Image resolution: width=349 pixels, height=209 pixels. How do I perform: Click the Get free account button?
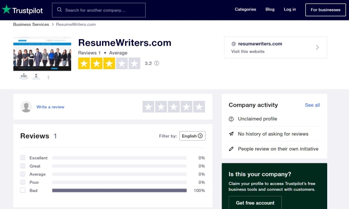point(255,202)
